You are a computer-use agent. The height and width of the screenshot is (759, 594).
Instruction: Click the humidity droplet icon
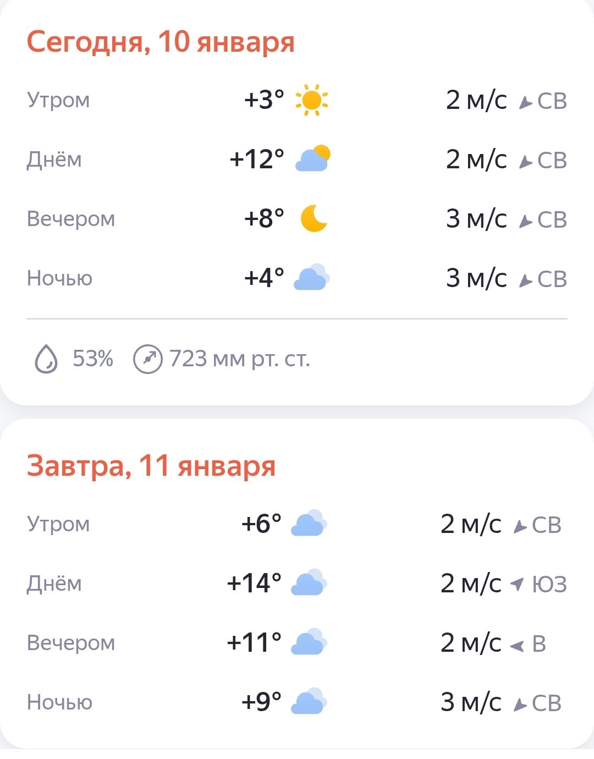coord(46,359)
